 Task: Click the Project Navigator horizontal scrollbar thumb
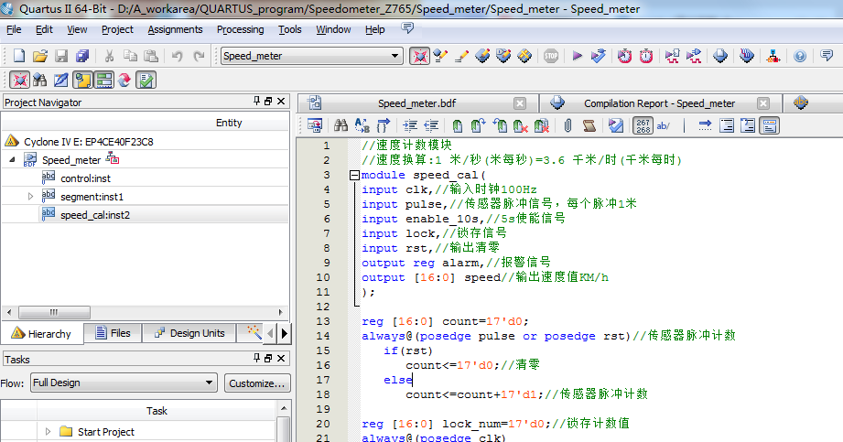click(54, 312)
